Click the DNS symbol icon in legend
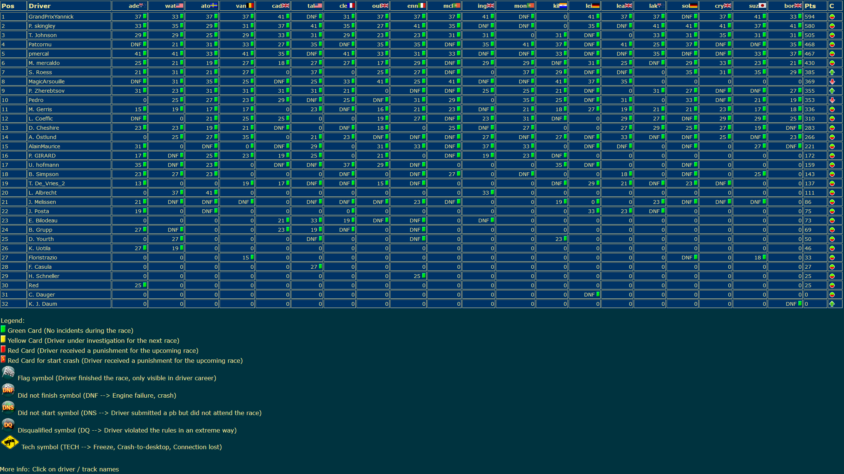The image size is (844, 474). click(x=8, y=408)
